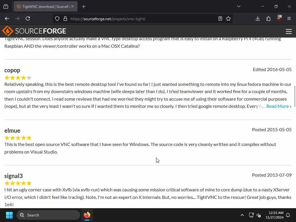Click reviewer name elmue

(12, 130)
